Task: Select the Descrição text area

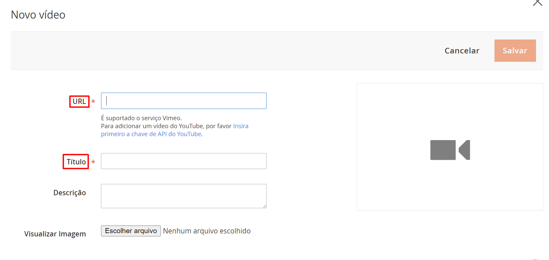Action: point(184,196)
